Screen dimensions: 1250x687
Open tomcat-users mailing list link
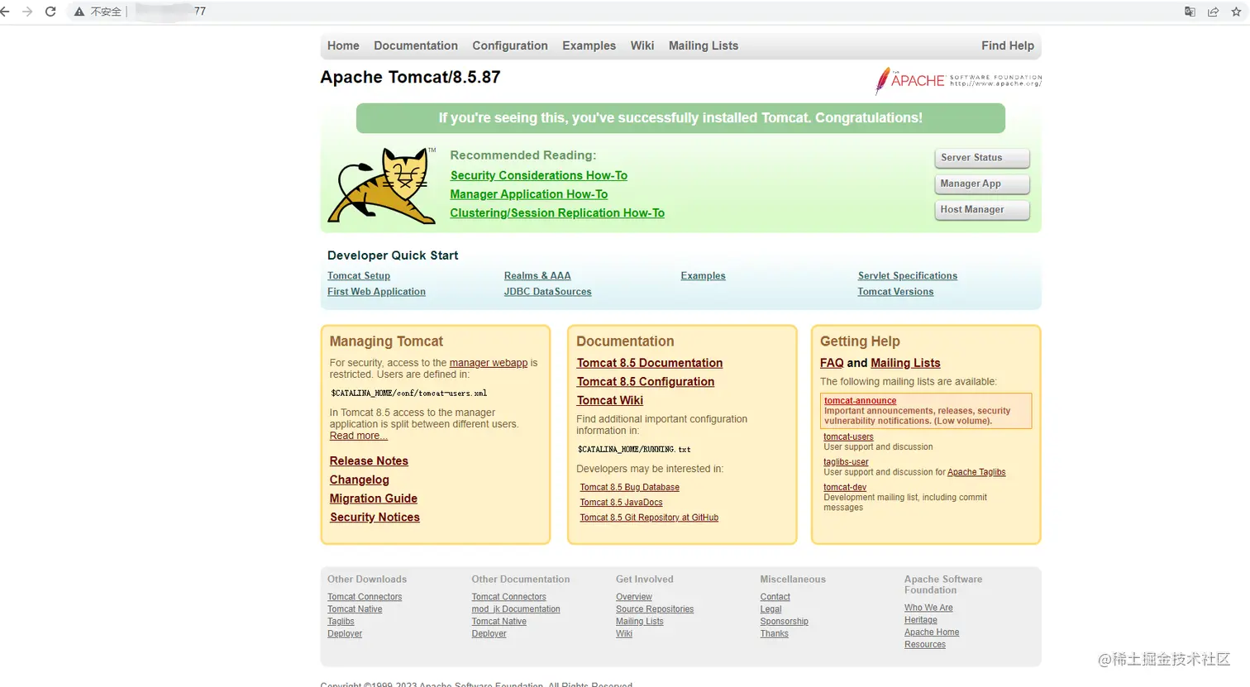tap(848, 437)
